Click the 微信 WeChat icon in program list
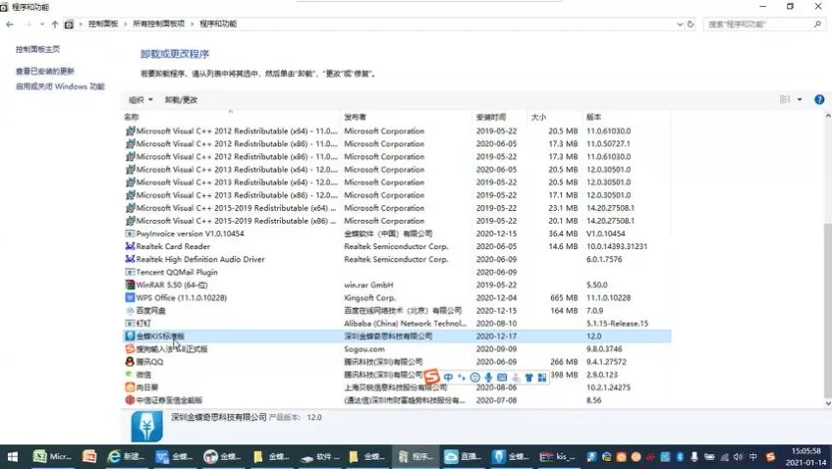Screen dimensions: 832x469 point(130,374)
